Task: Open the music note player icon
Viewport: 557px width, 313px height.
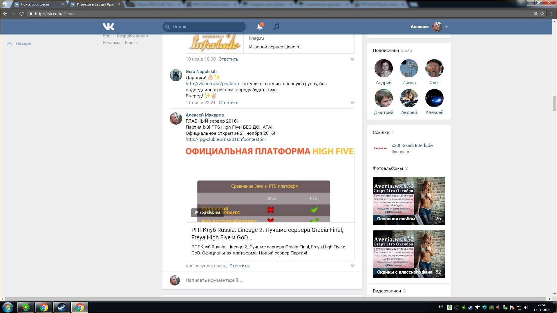Action: point(276,27)
